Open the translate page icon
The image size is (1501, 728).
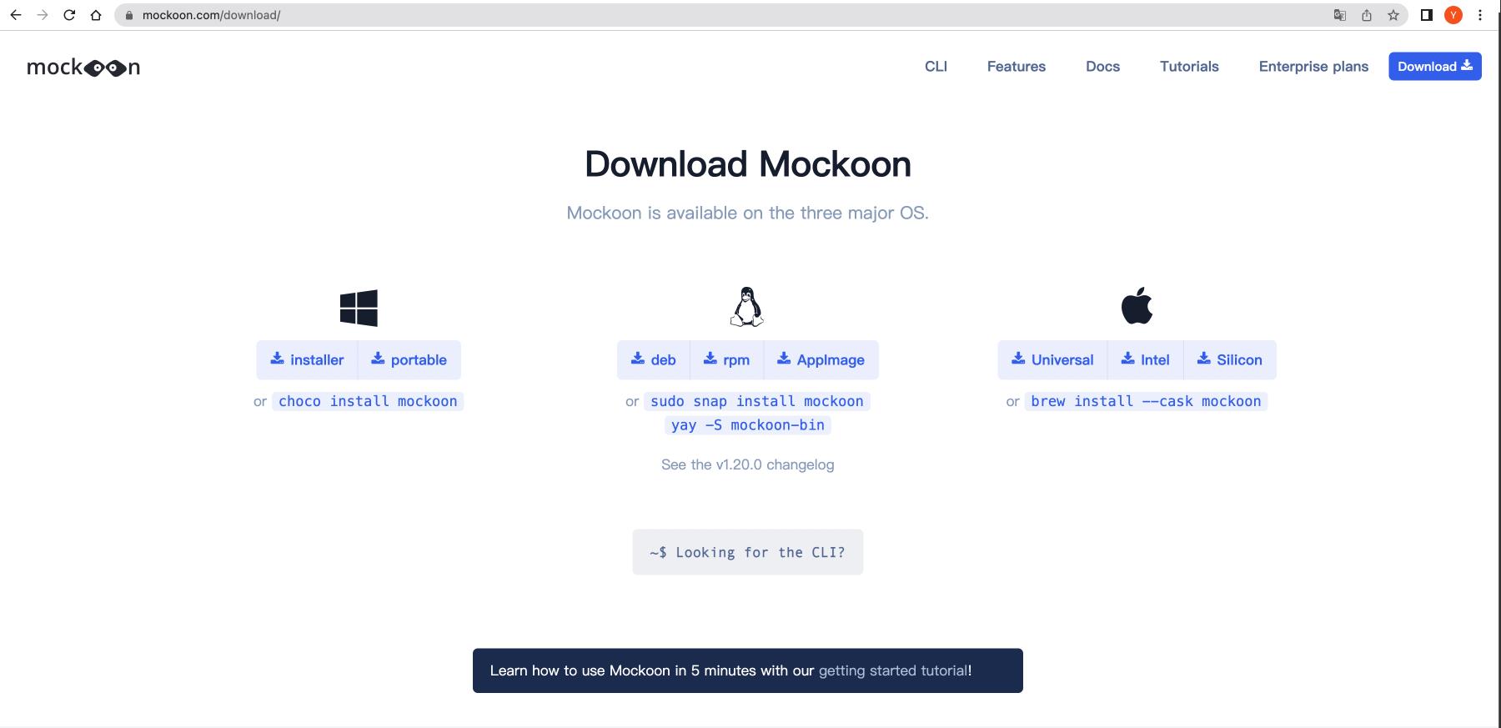coord(1340,15)
